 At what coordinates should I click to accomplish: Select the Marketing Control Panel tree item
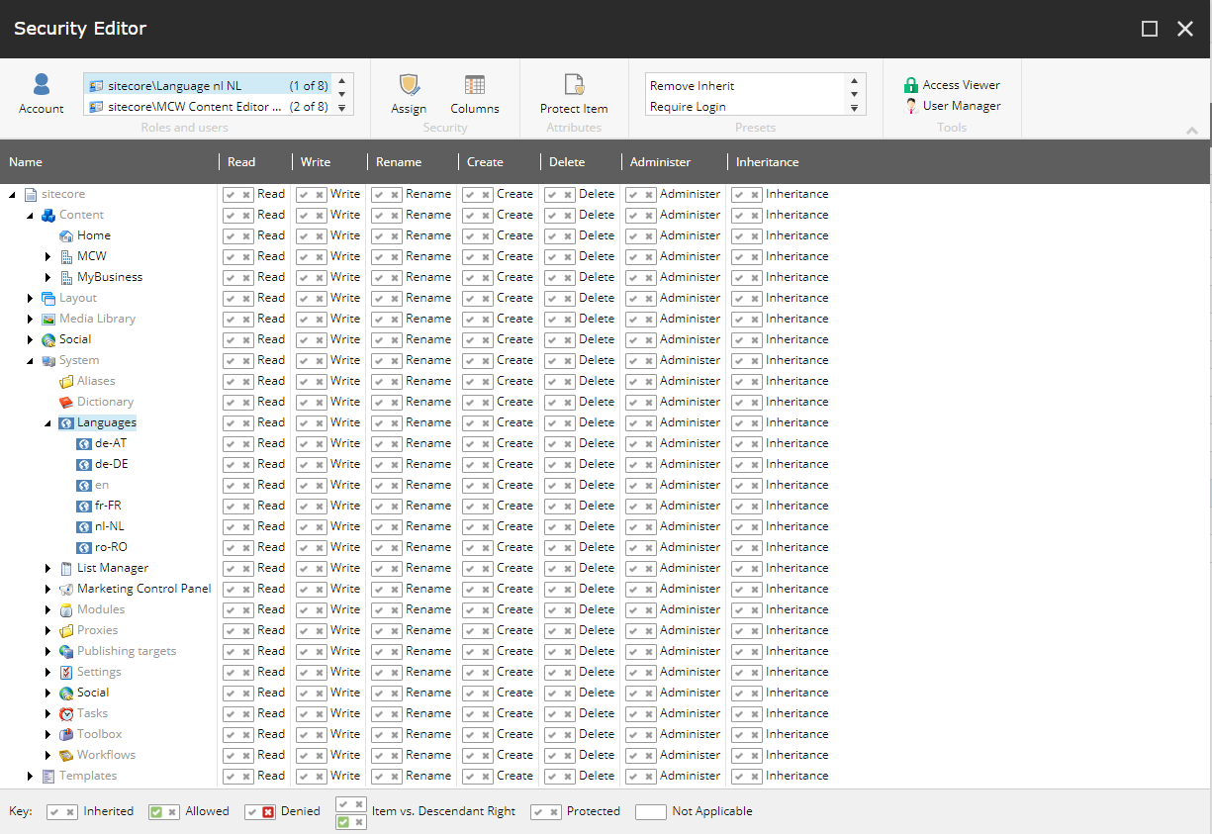tap(143, 589)
